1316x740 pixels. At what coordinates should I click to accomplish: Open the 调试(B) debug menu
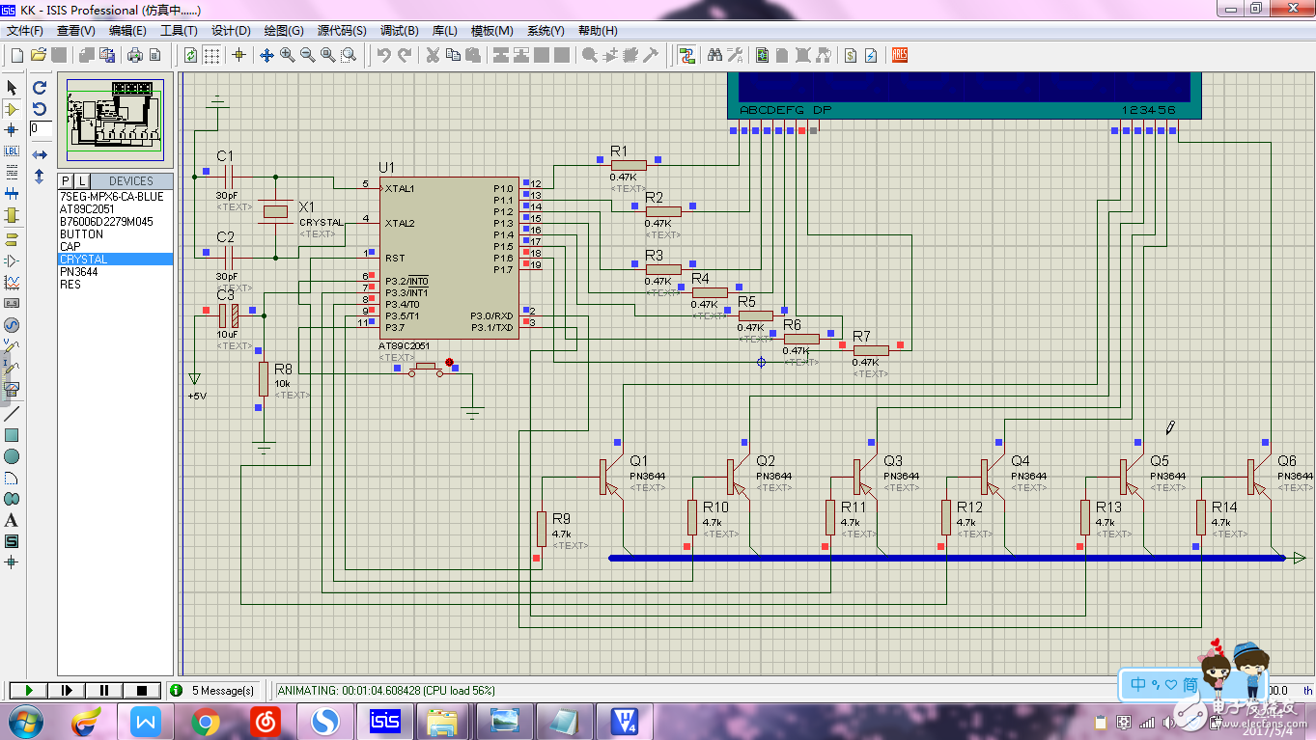(399, 31)
